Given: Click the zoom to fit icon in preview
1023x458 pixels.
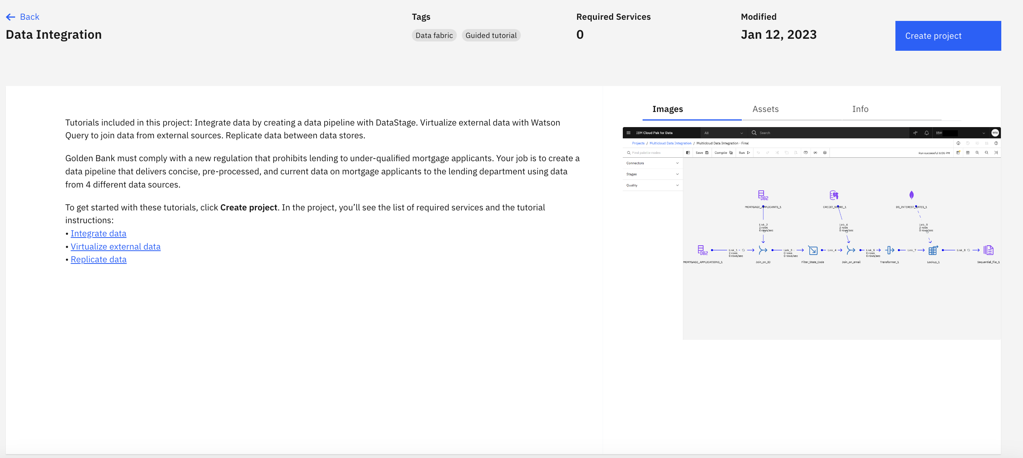Looking at the screenshot, I should click(x=996, y=153).
